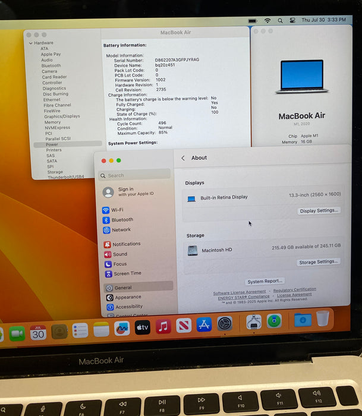The image size is (362, 416).
Task: Click Sign in with your Apple ID
Action: [x=128, y=191]
